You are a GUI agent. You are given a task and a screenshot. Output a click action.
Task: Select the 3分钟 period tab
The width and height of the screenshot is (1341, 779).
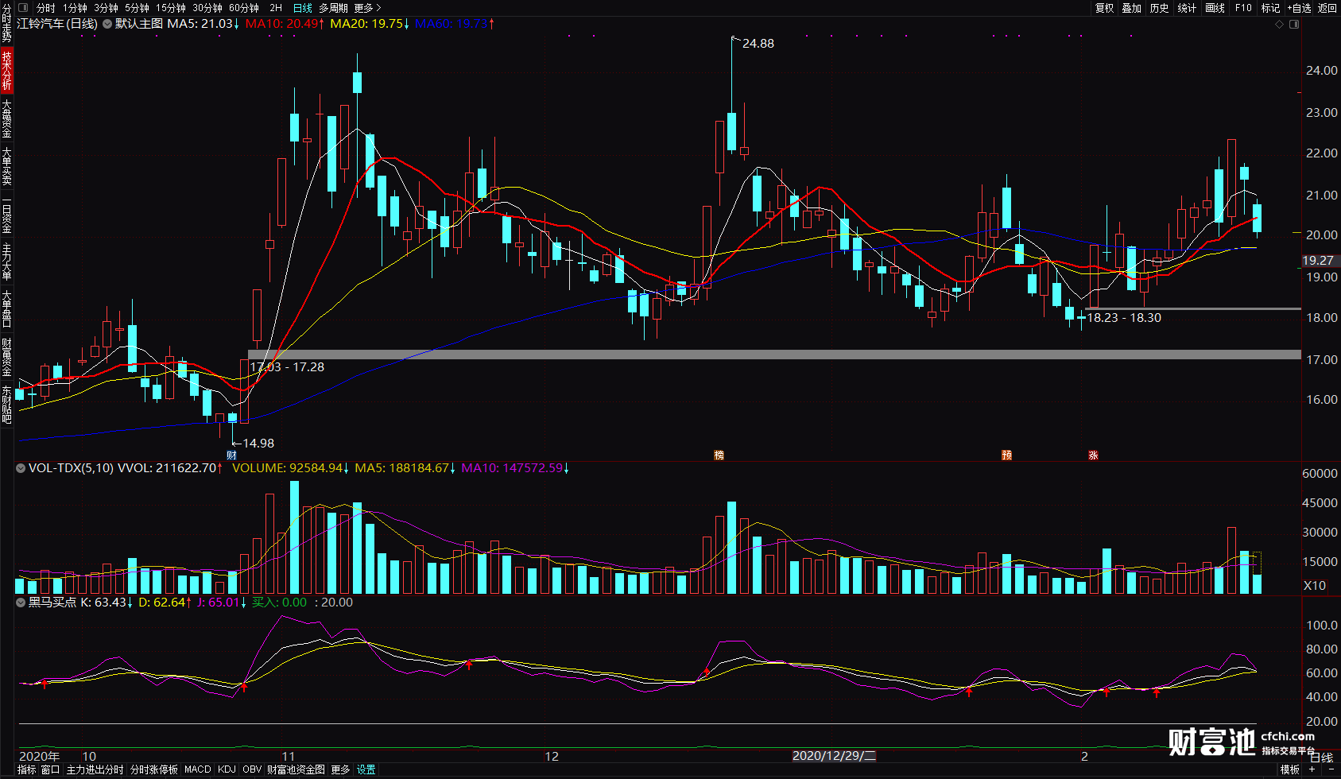tap(106, 8)
